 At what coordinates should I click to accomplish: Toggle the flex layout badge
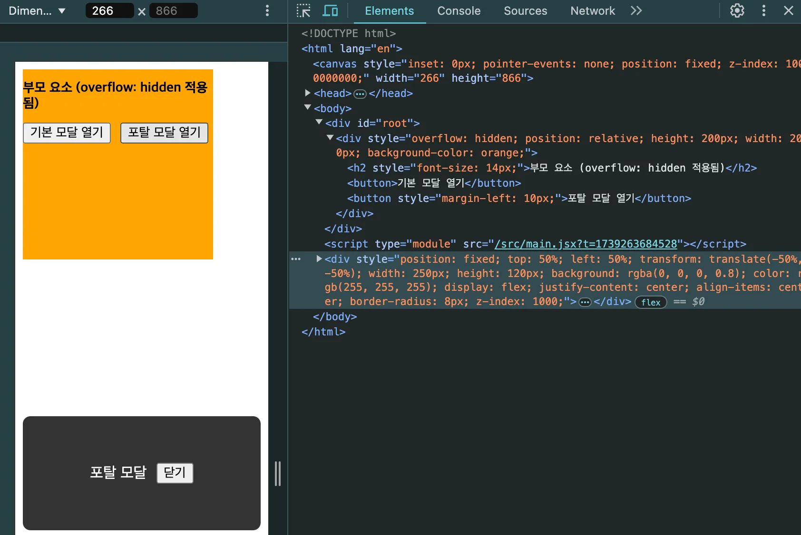651,302
